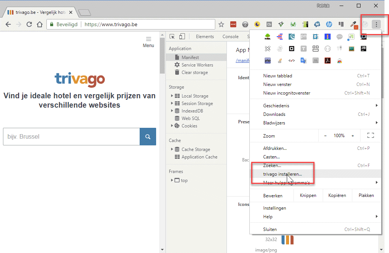Expand the Cache Storage tree node
This screenshot has height=253, width=389.
(172, 149)
